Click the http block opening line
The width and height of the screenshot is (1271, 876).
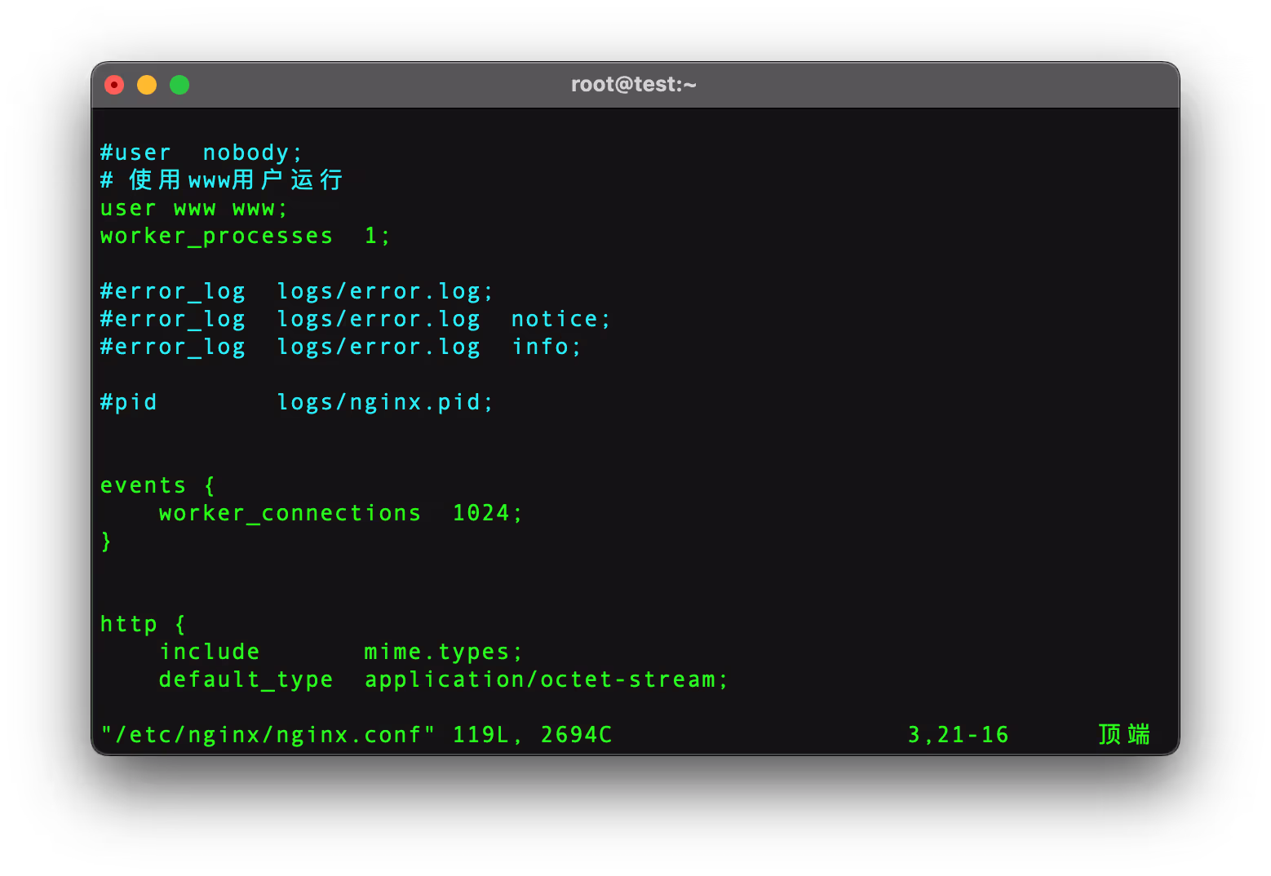click(x=143, y=625)
